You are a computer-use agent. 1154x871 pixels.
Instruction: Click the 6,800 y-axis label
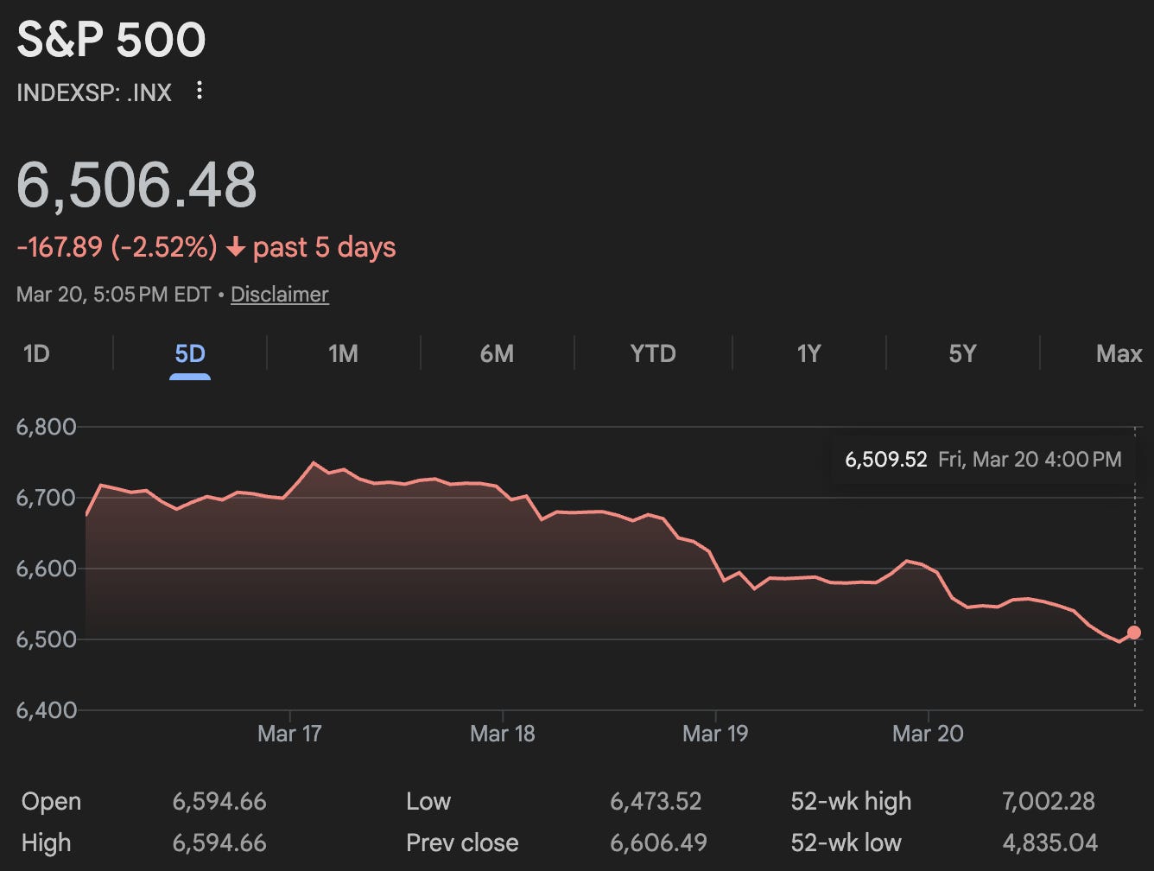[x=47, y=427]
